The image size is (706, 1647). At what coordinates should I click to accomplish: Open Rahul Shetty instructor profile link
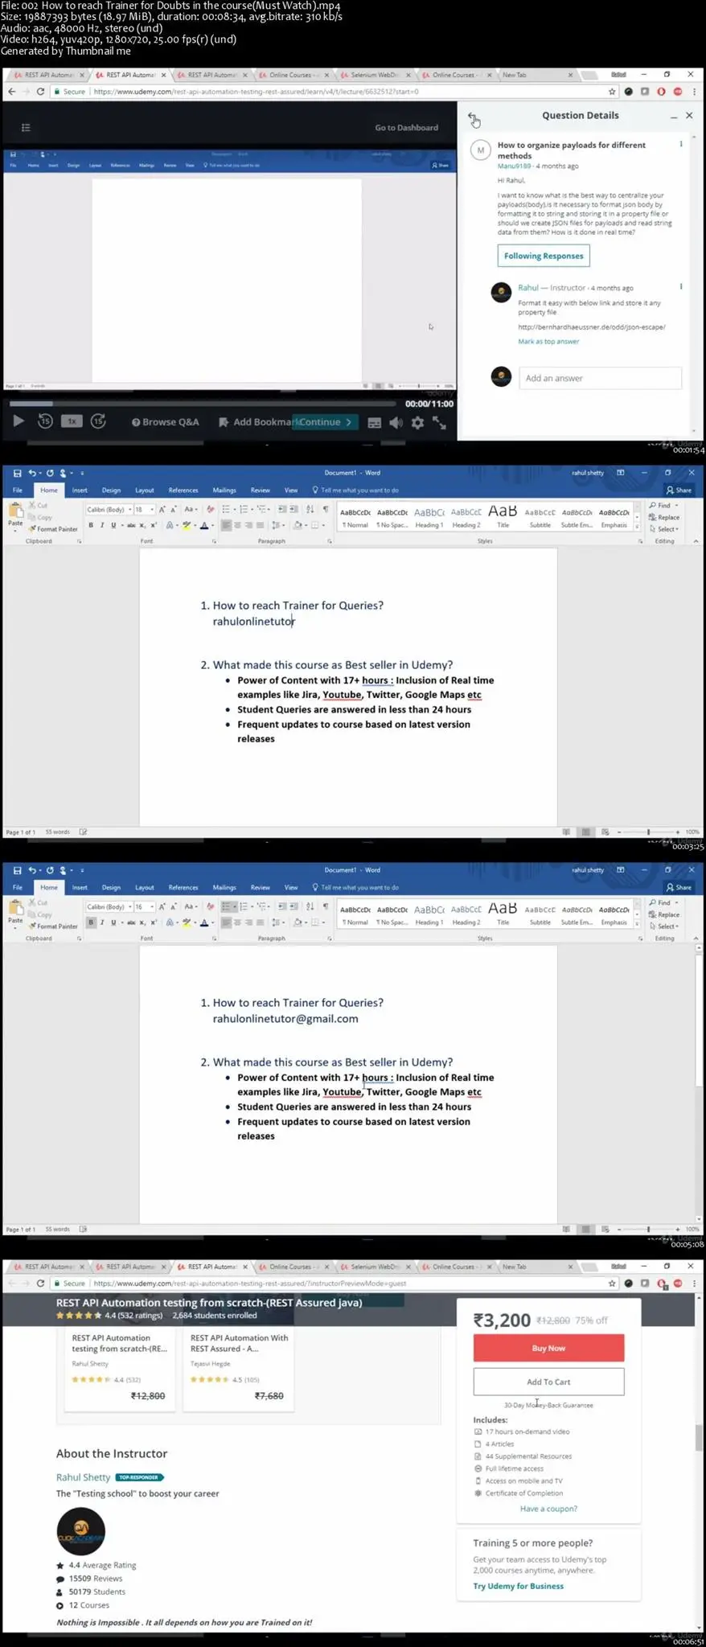click(x=83, y=1477)
